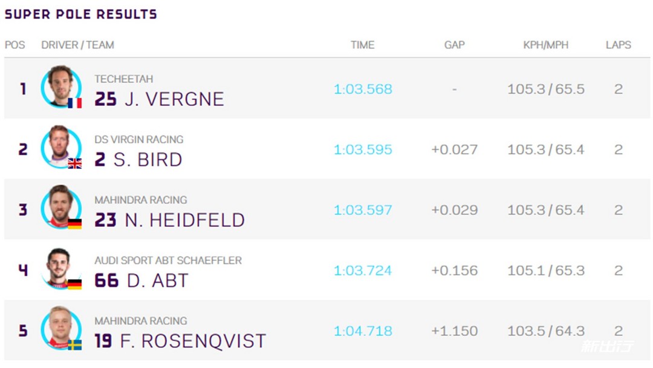Click D. Abt's driver portrait
This screenshot has height=368, width=653.
tap(61, 268)
